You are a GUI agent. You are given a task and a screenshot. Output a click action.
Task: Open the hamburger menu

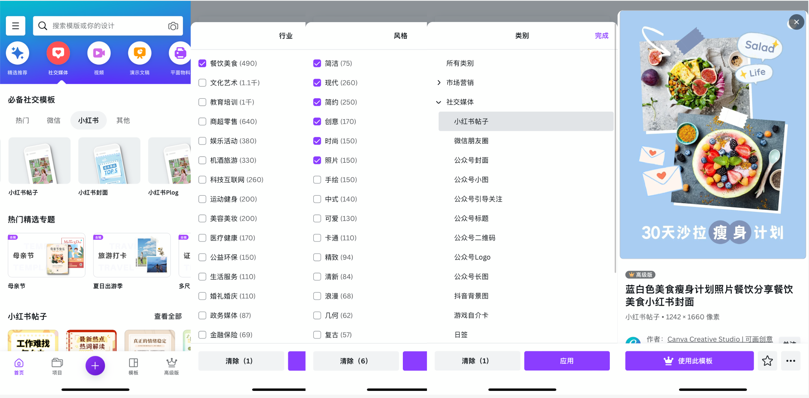coord(15,26)
